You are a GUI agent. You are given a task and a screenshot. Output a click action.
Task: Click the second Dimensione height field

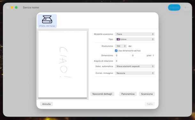[x=138, y=55]
